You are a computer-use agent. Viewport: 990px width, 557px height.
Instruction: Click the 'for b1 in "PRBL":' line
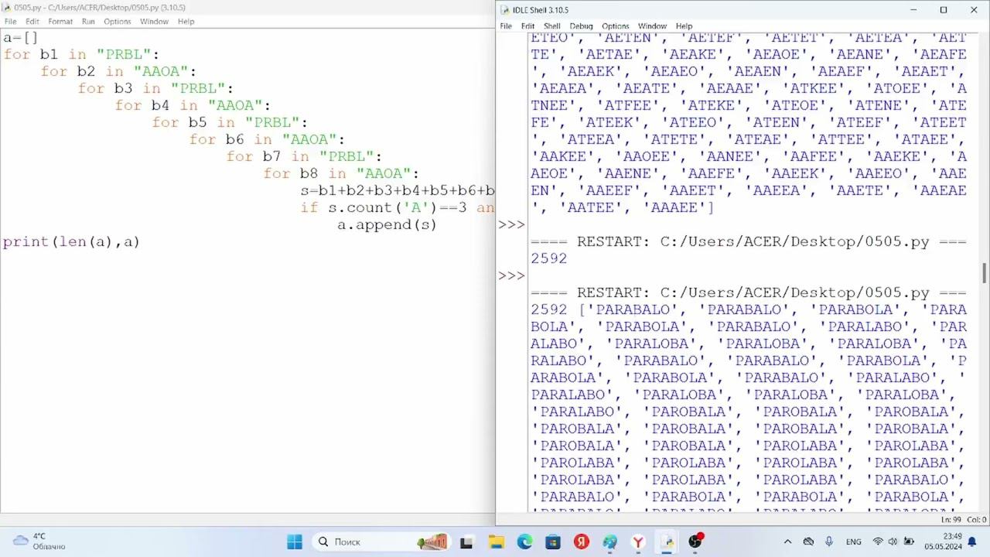(80, 54)
